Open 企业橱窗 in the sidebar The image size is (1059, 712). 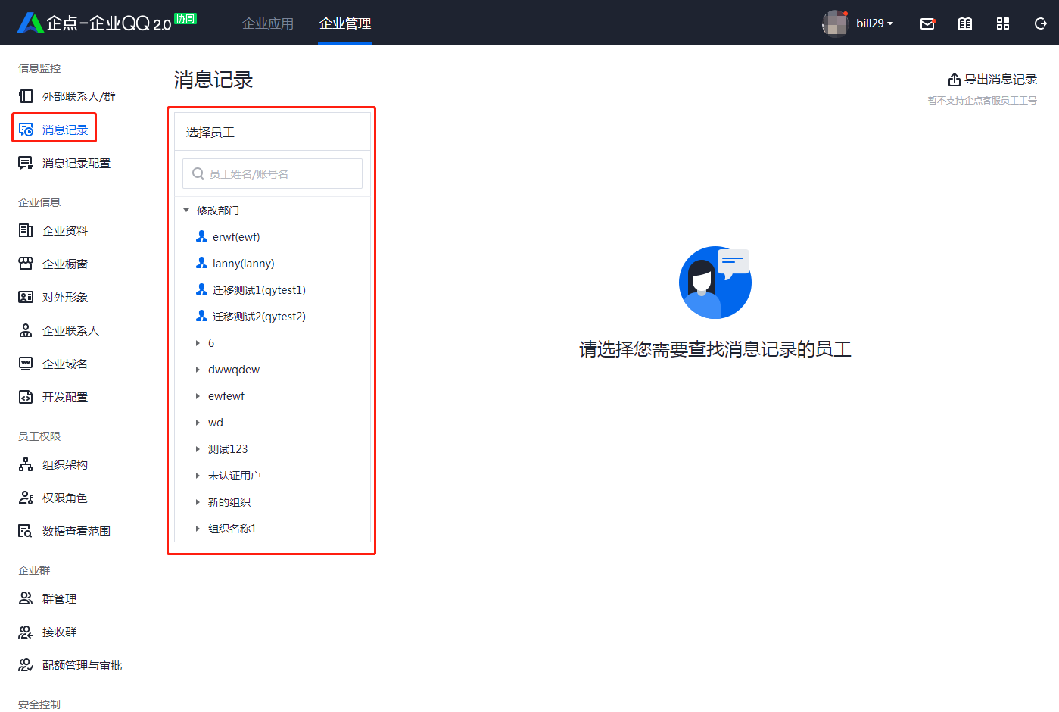pos(65,264)
